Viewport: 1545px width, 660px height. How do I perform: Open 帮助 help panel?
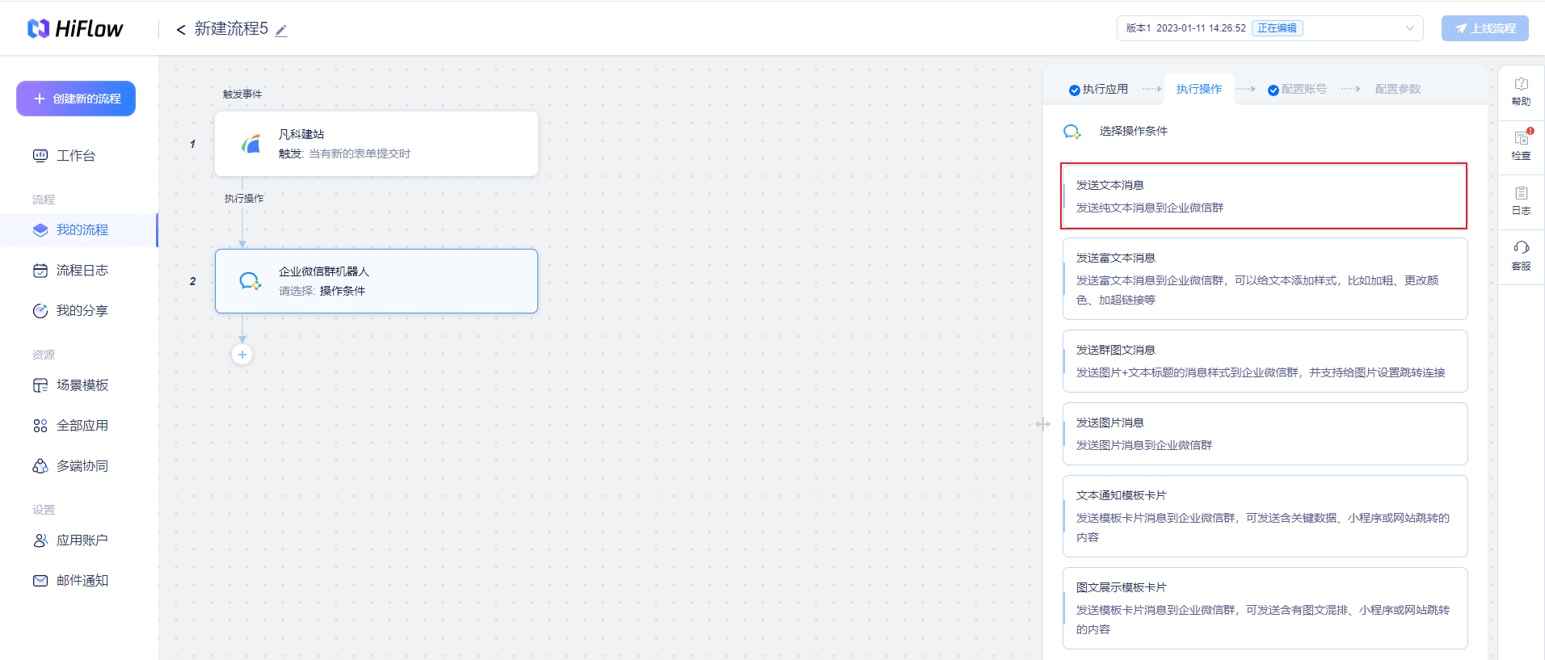click(x=1521, y=92)
